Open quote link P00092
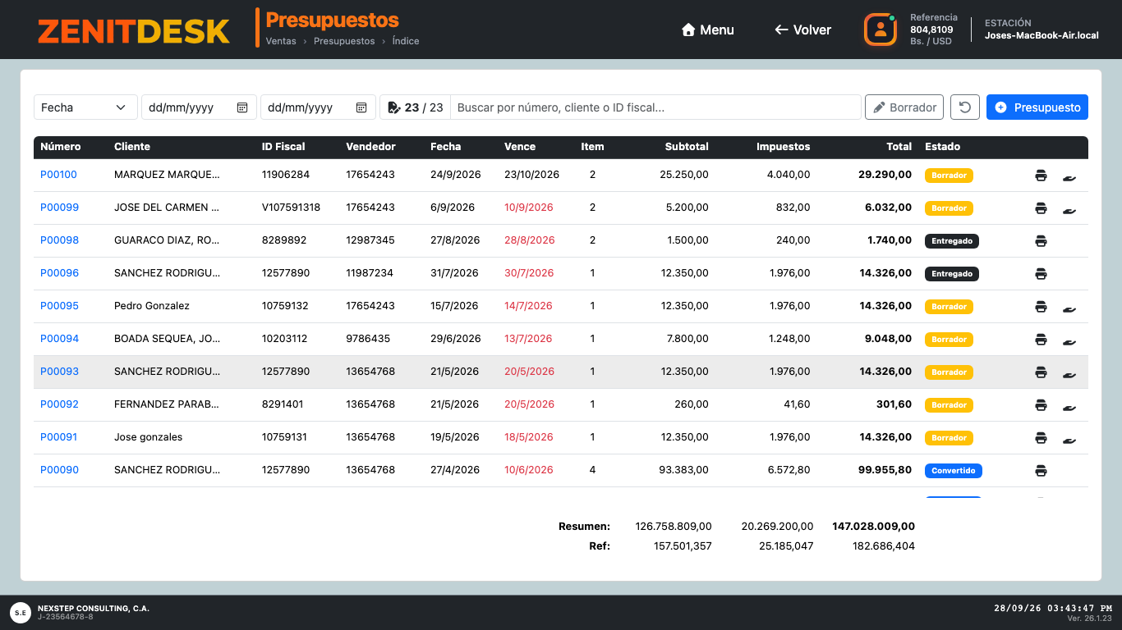Viewport: 1122px width, 630px height. coord(60,404)
